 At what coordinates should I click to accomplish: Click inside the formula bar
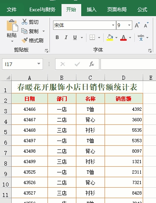click(128, 64)
